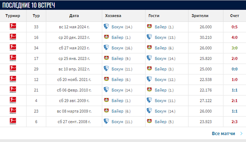Click Bayer crest in 06 февр. 2010 row

[x=149, y=90]
